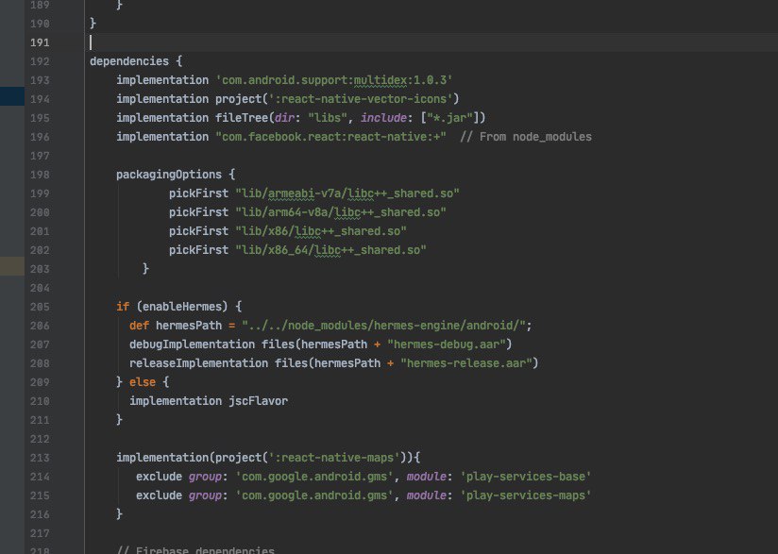The height and width of the screenshot is (554, 778).
Task: Click line number 207 in the gutter
Action: [x=40, y=344]
